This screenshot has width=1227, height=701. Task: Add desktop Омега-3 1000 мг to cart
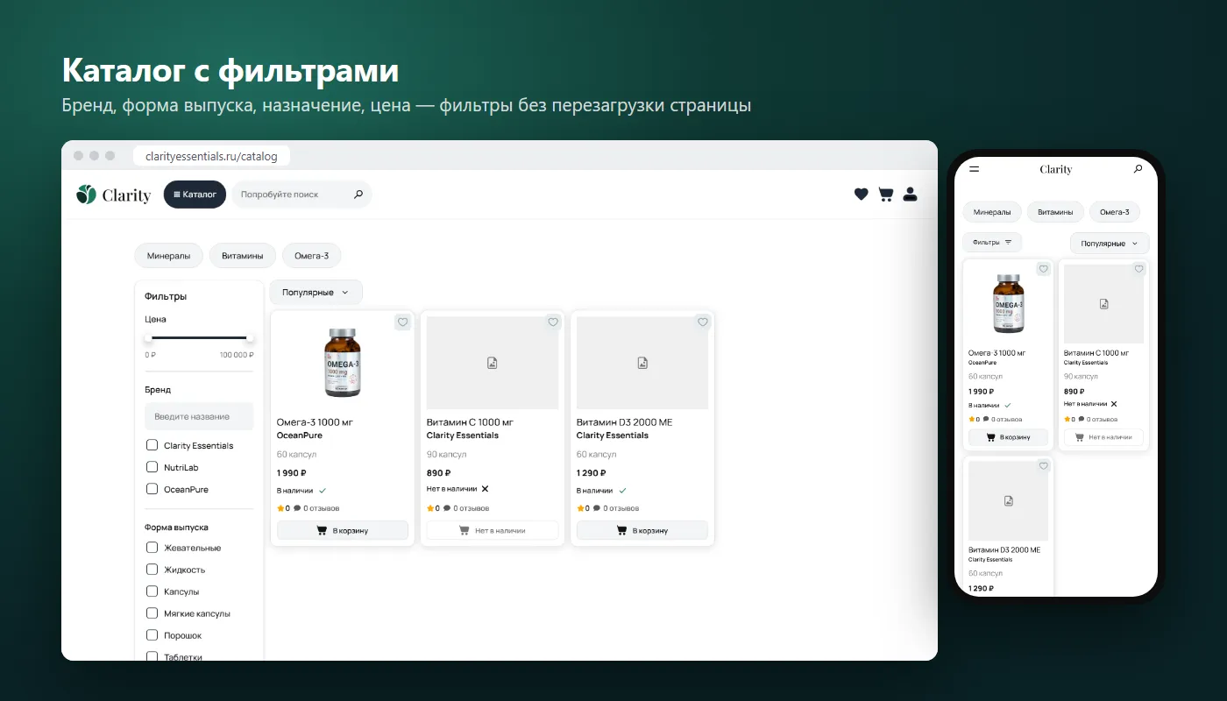pyautogui.click(x=343, y=530)
